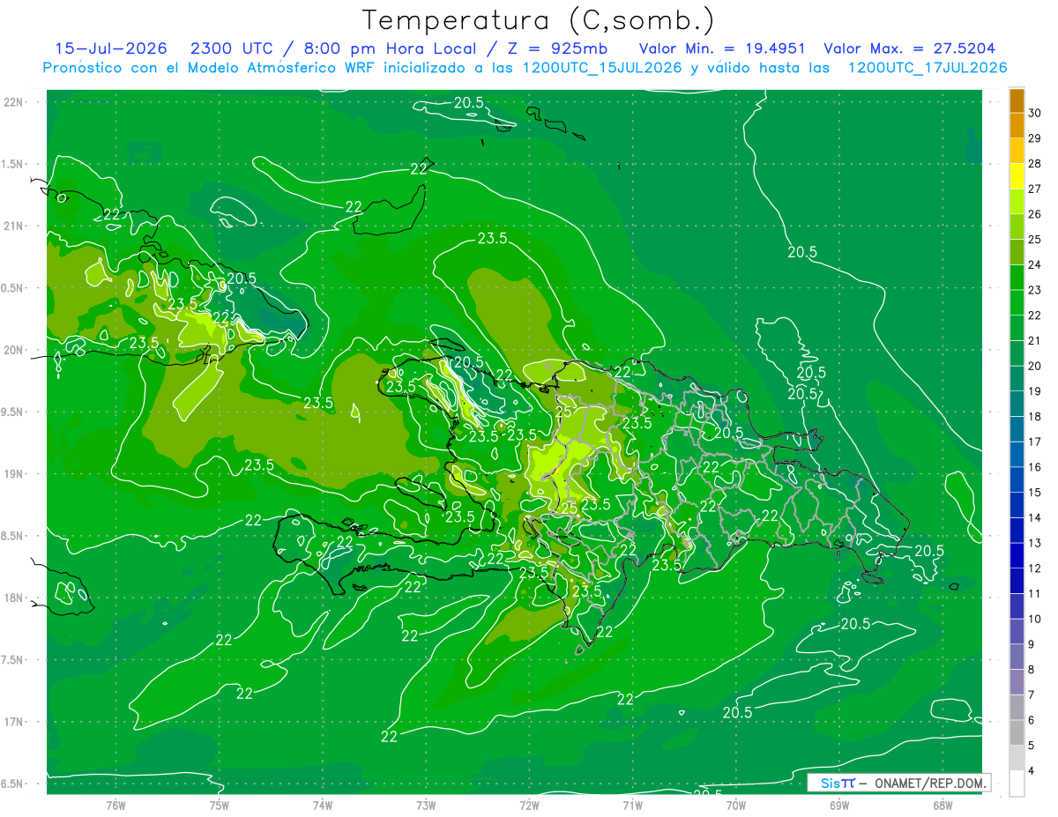
Task: Click the '0.5N' axis label
Action: (x=12, y=288)
